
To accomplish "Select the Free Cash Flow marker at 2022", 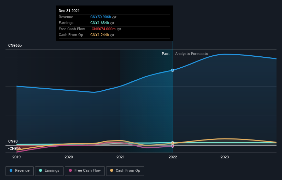I will pos(172,146).
